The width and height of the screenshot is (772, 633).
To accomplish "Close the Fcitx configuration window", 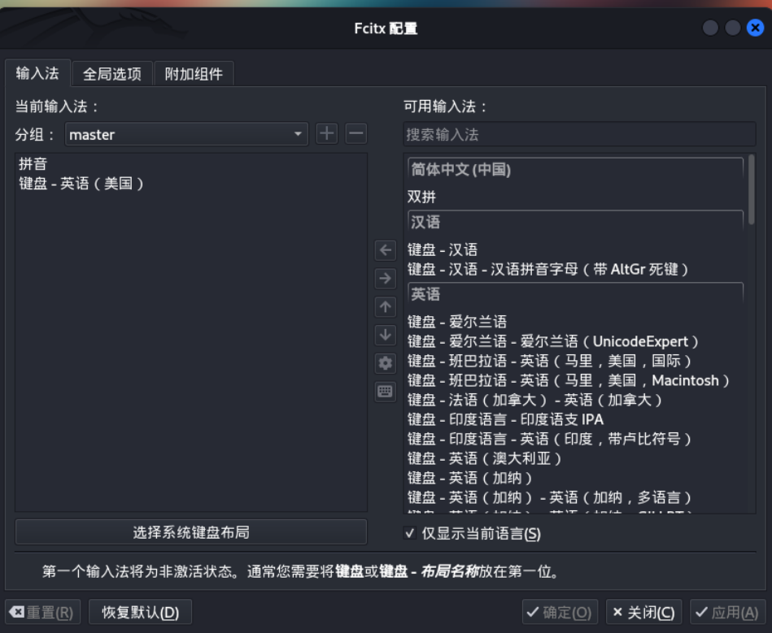I will point(755,28).
